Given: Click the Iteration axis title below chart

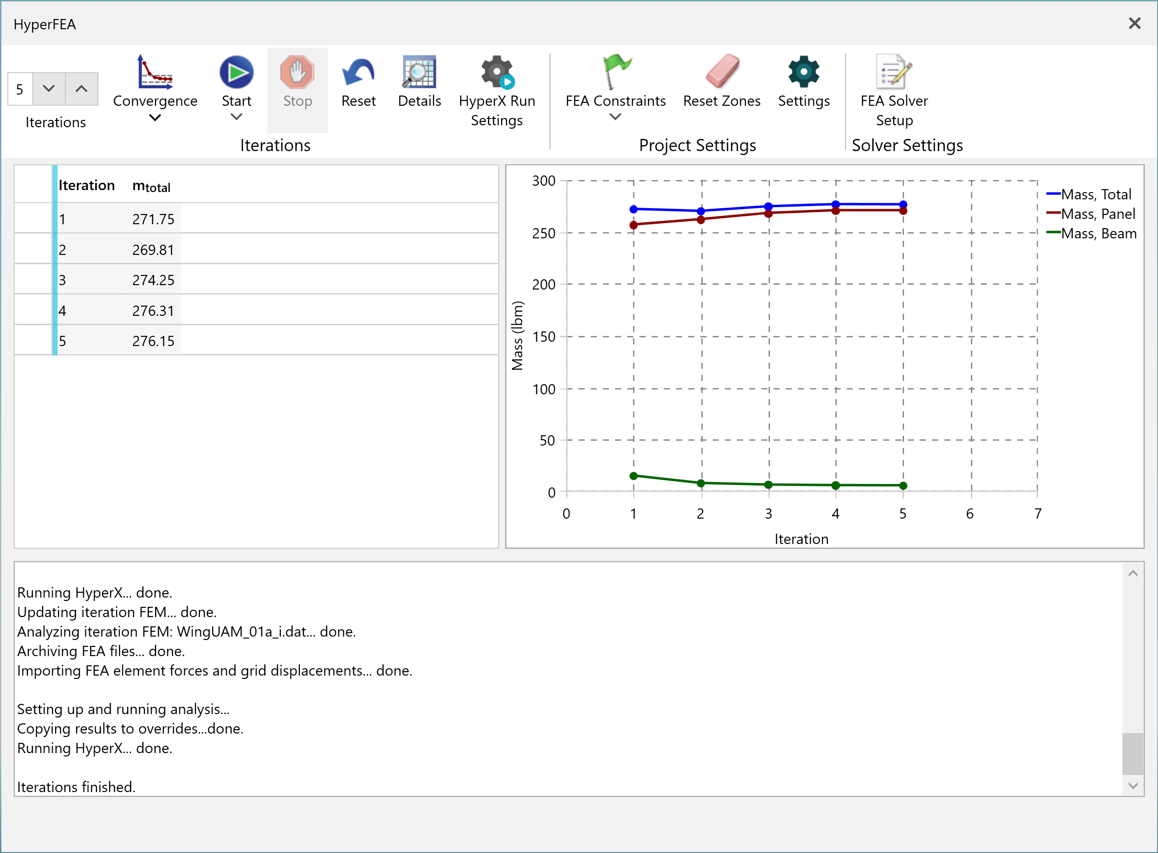Looking at the screenshot, I should 801,539.
